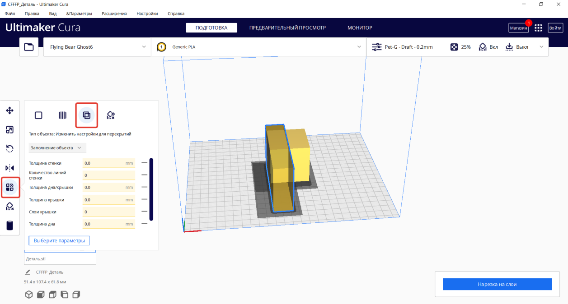Select the yellow cube model behind

point(300,156)
